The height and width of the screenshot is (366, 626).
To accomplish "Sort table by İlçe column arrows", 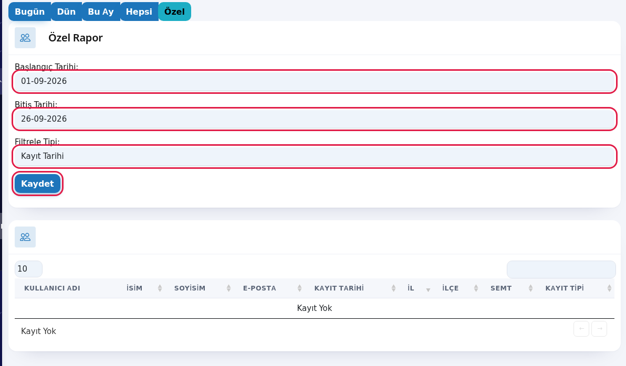I will tap(476, 288).
